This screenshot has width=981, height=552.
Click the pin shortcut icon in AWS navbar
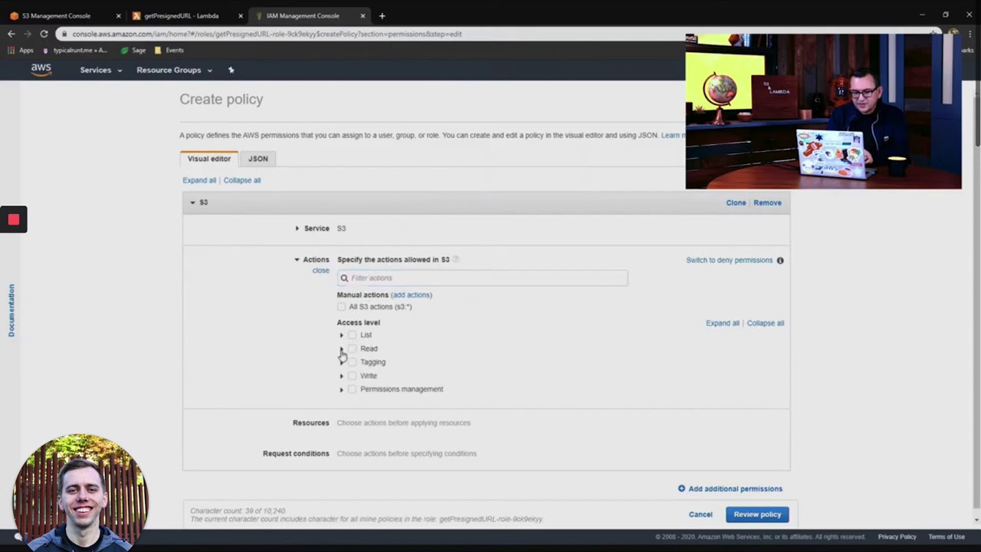coord(231,70)
